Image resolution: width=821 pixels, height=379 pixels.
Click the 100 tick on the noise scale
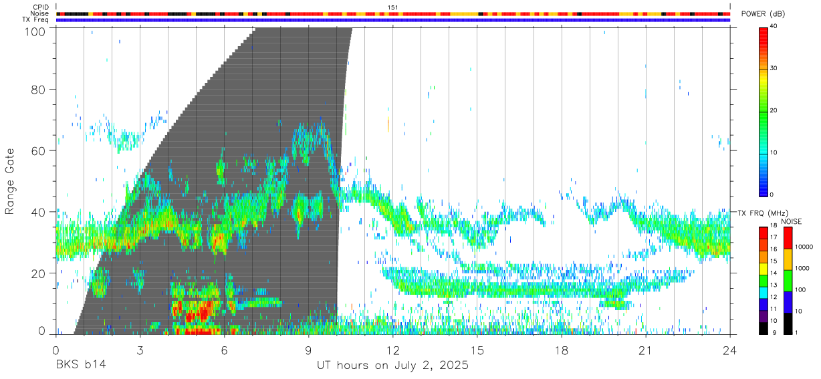click(801, 290)
